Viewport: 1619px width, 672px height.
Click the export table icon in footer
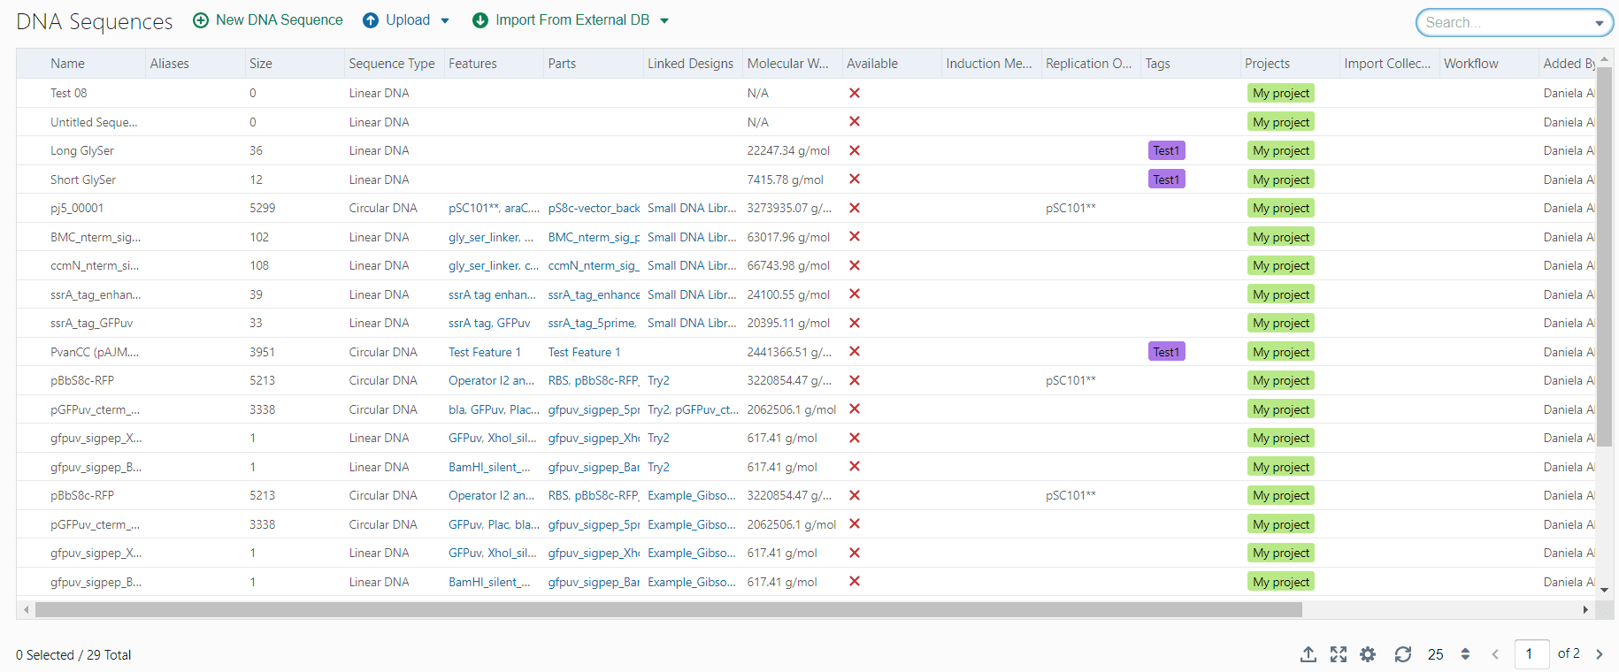point(1308,654)
